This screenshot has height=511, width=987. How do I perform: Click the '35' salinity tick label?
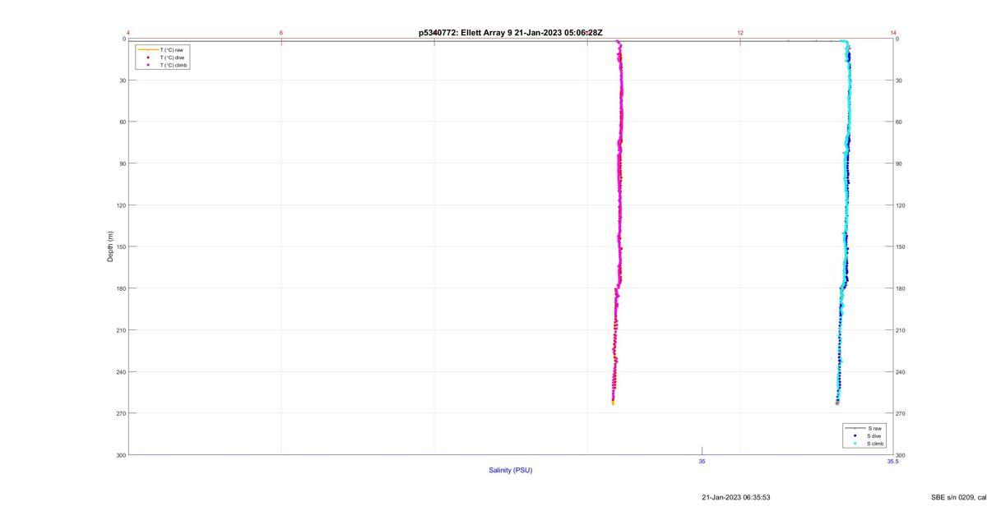(x=702, y=462)
